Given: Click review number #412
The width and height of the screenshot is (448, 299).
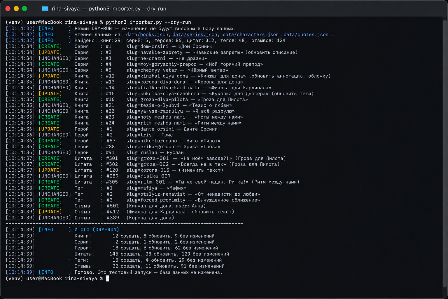Looking at the screenshot, I should 113,212.
